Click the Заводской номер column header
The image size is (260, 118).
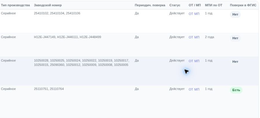[48, 5]
